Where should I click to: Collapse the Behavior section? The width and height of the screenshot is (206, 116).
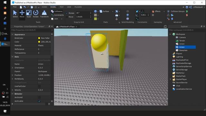(x=12, y=94)
